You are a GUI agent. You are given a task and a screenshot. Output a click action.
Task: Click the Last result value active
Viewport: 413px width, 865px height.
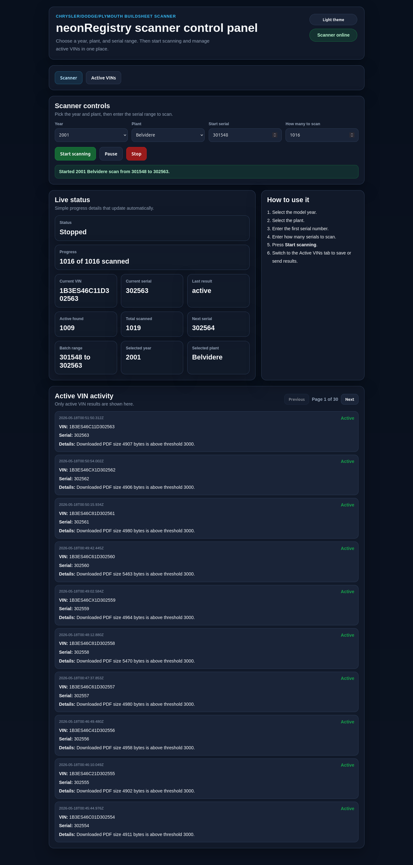[x=201, y=290]
